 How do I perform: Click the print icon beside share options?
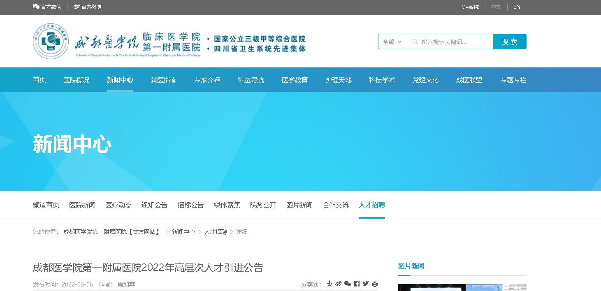tap(375, 284)
